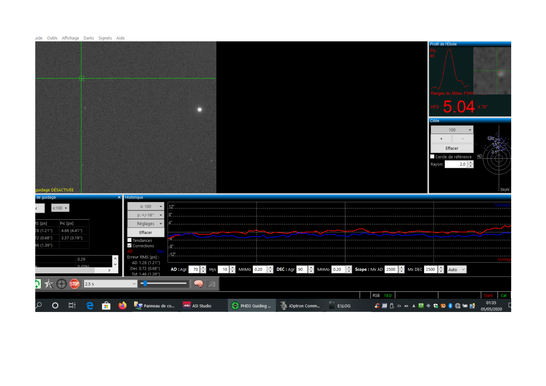Switch to PHD2 Guiding taskbar item
The image size is (546, 386).
click(x=252, y=306)
